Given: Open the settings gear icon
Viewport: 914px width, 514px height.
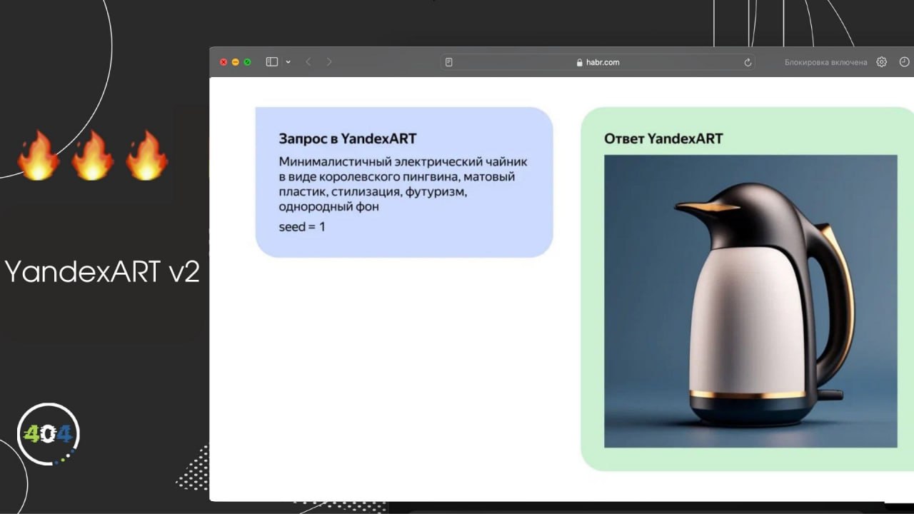Looking at the screenshot, I should point(882,62).
